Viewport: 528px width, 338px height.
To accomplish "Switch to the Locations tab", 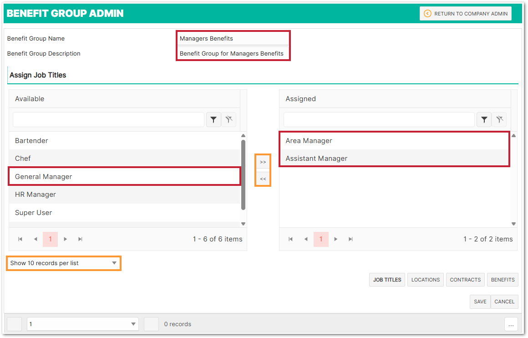I will click(426, 280).
